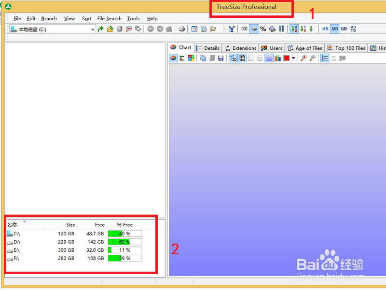
Task: Open the View menu
Action: [69, 19]
